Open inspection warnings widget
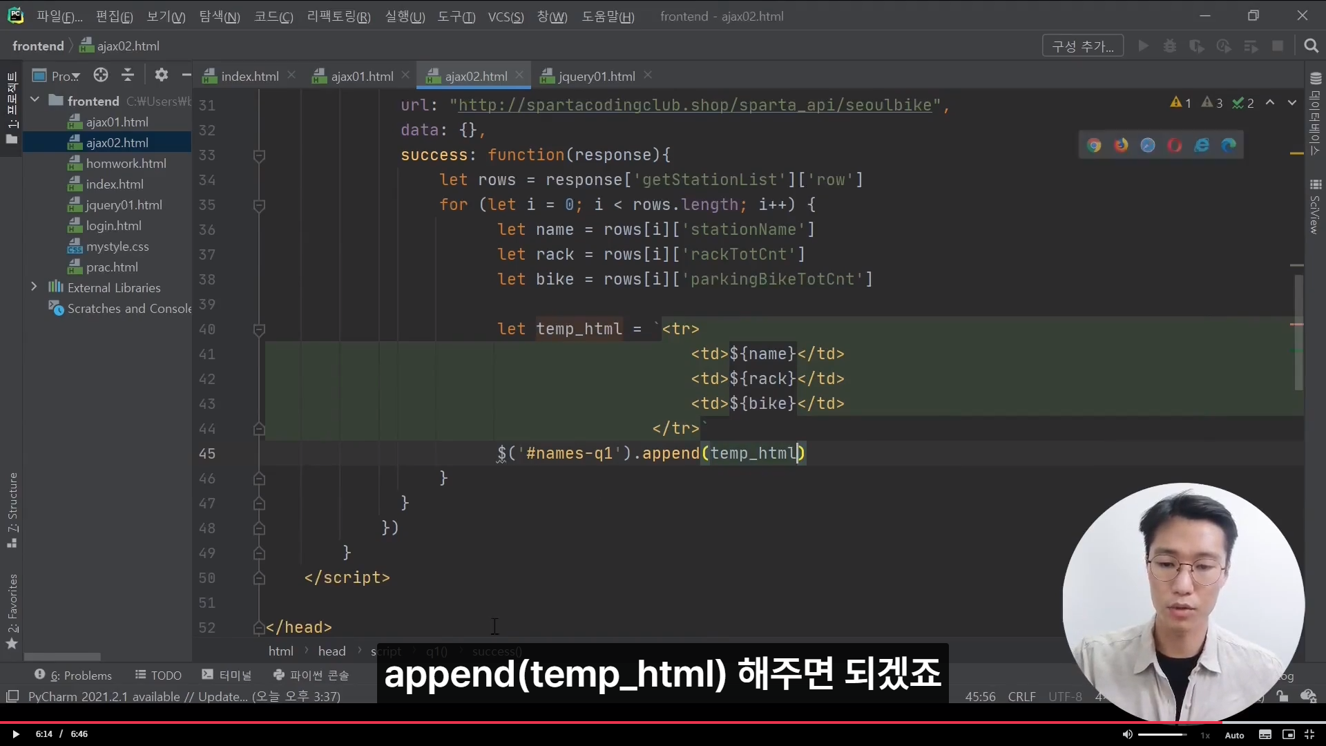1326x746 pixels. [1213, 103]
